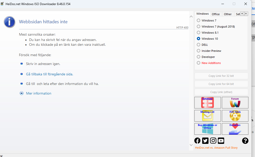Open the Twitter icon

pyautogui.click(x=205, y=141)
